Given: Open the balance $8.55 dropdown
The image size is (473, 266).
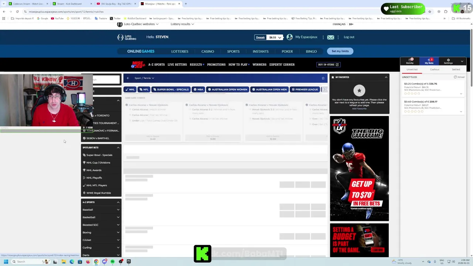Looking at the screenshot, I should click(x=275, y=37).
